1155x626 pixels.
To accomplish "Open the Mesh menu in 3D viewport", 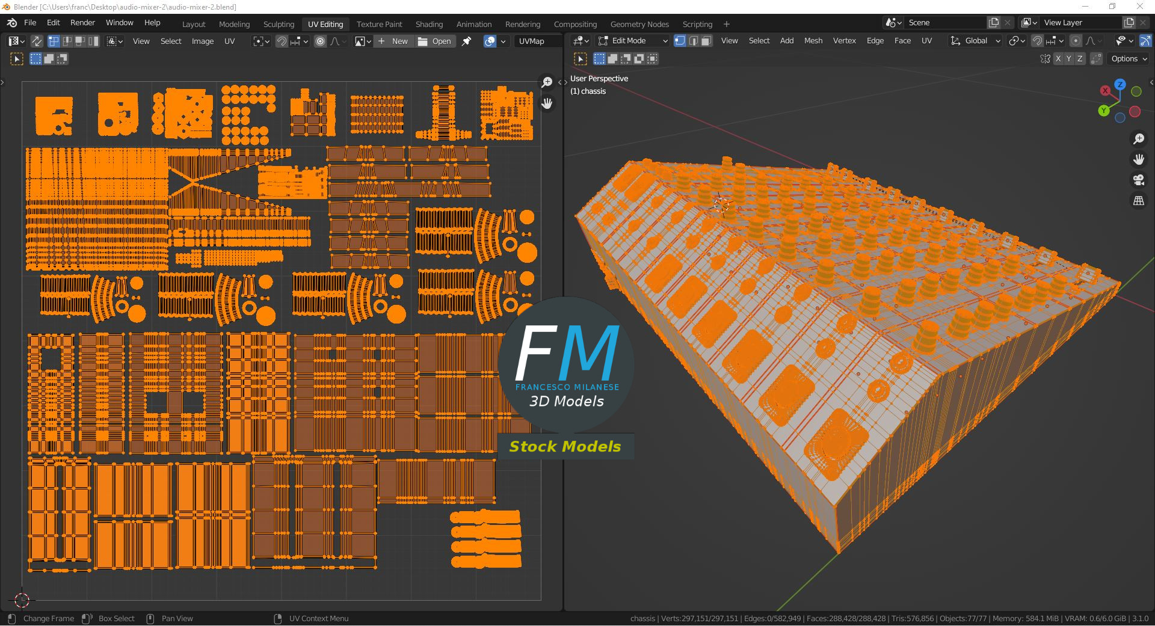I will [813, 41].
